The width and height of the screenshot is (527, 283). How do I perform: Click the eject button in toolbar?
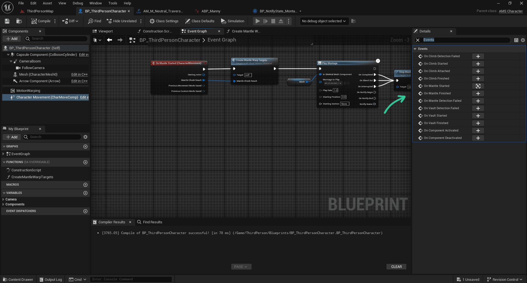[x=281, y=21]
